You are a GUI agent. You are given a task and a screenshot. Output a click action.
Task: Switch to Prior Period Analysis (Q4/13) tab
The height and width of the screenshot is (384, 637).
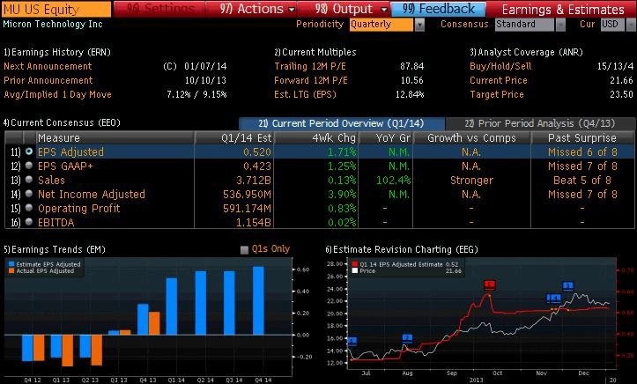pos(539,123)
